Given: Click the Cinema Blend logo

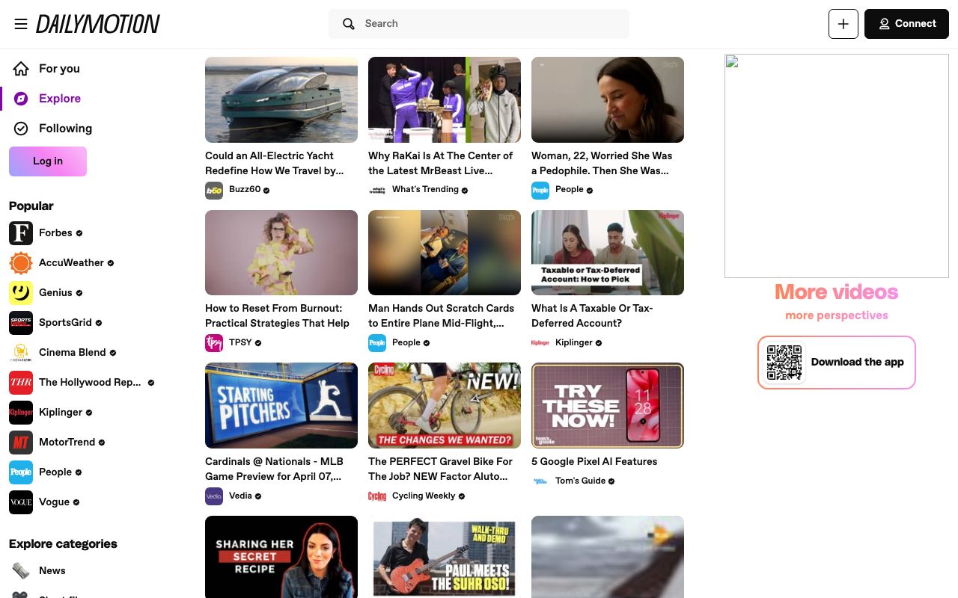Looking at the screenshot, I should pos(21,353).
